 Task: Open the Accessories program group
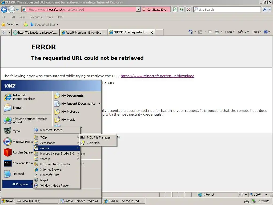tap(57, 143)
